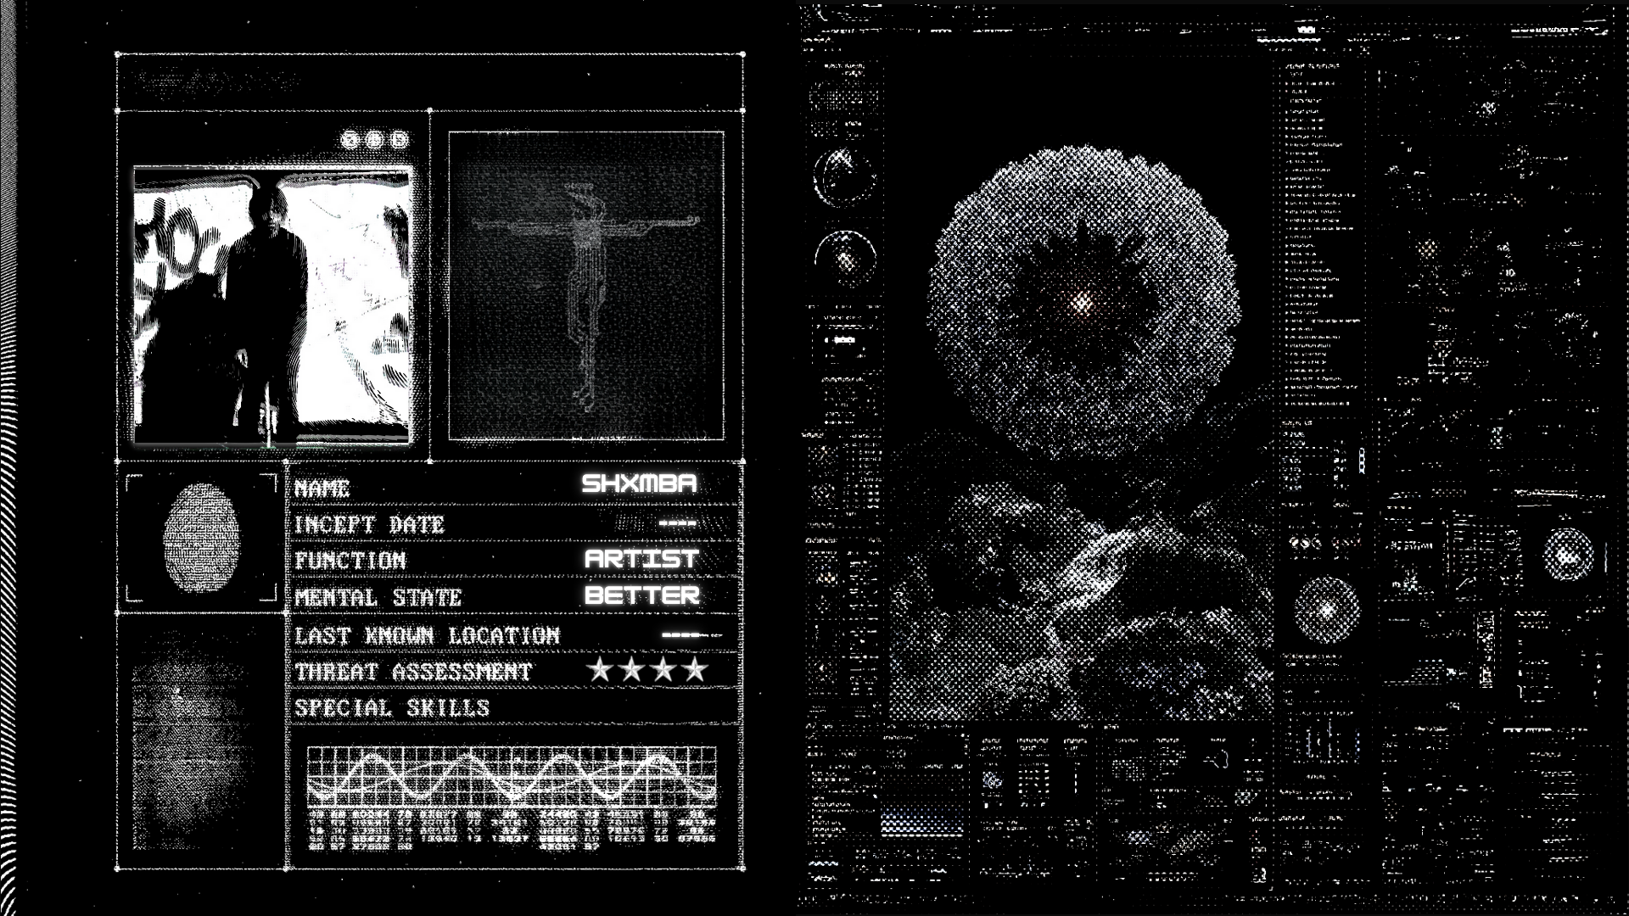
Task: Select the silhouette portrait photo
Action: click(272, 305)
